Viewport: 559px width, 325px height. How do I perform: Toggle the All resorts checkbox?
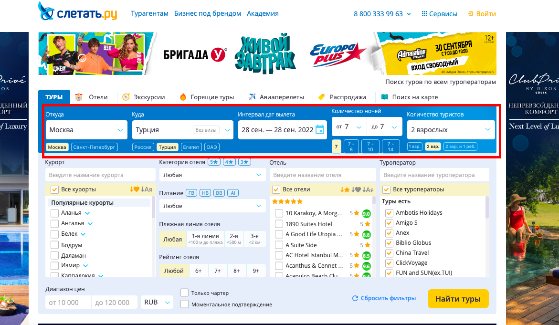click(x=54, y=189)
